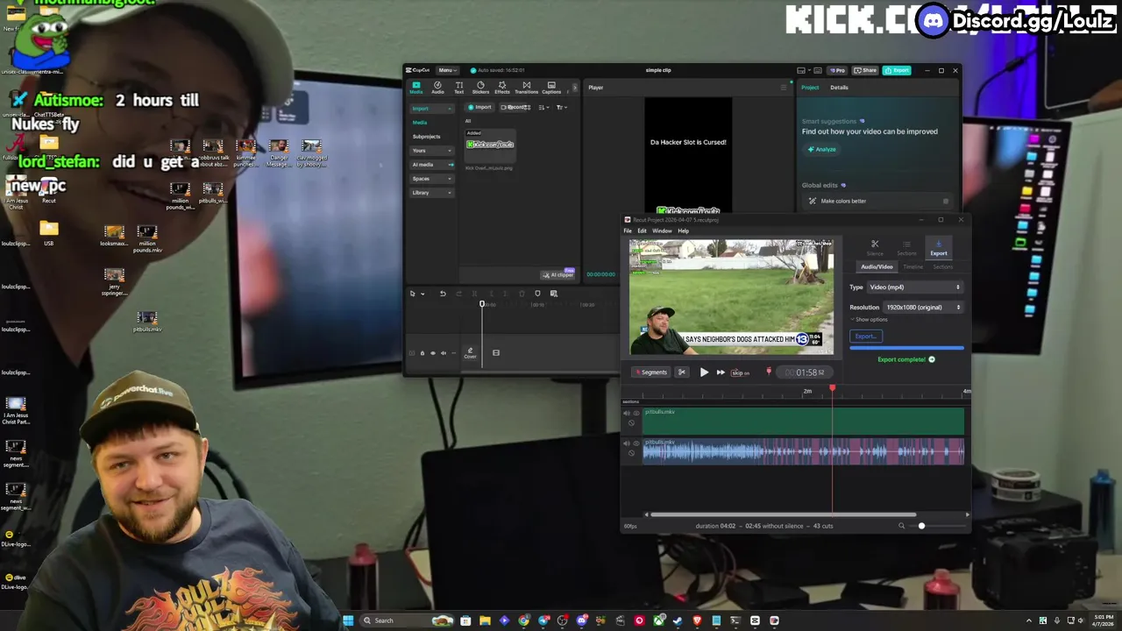The image size is (1122, 631).
Task: Click the fast-forward button in Recut
Action: pyautogui.click(x=721, y=372)
